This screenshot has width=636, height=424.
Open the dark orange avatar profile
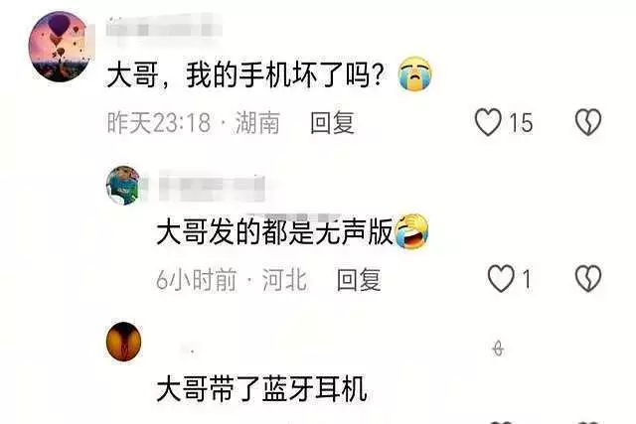pos(123,342)
